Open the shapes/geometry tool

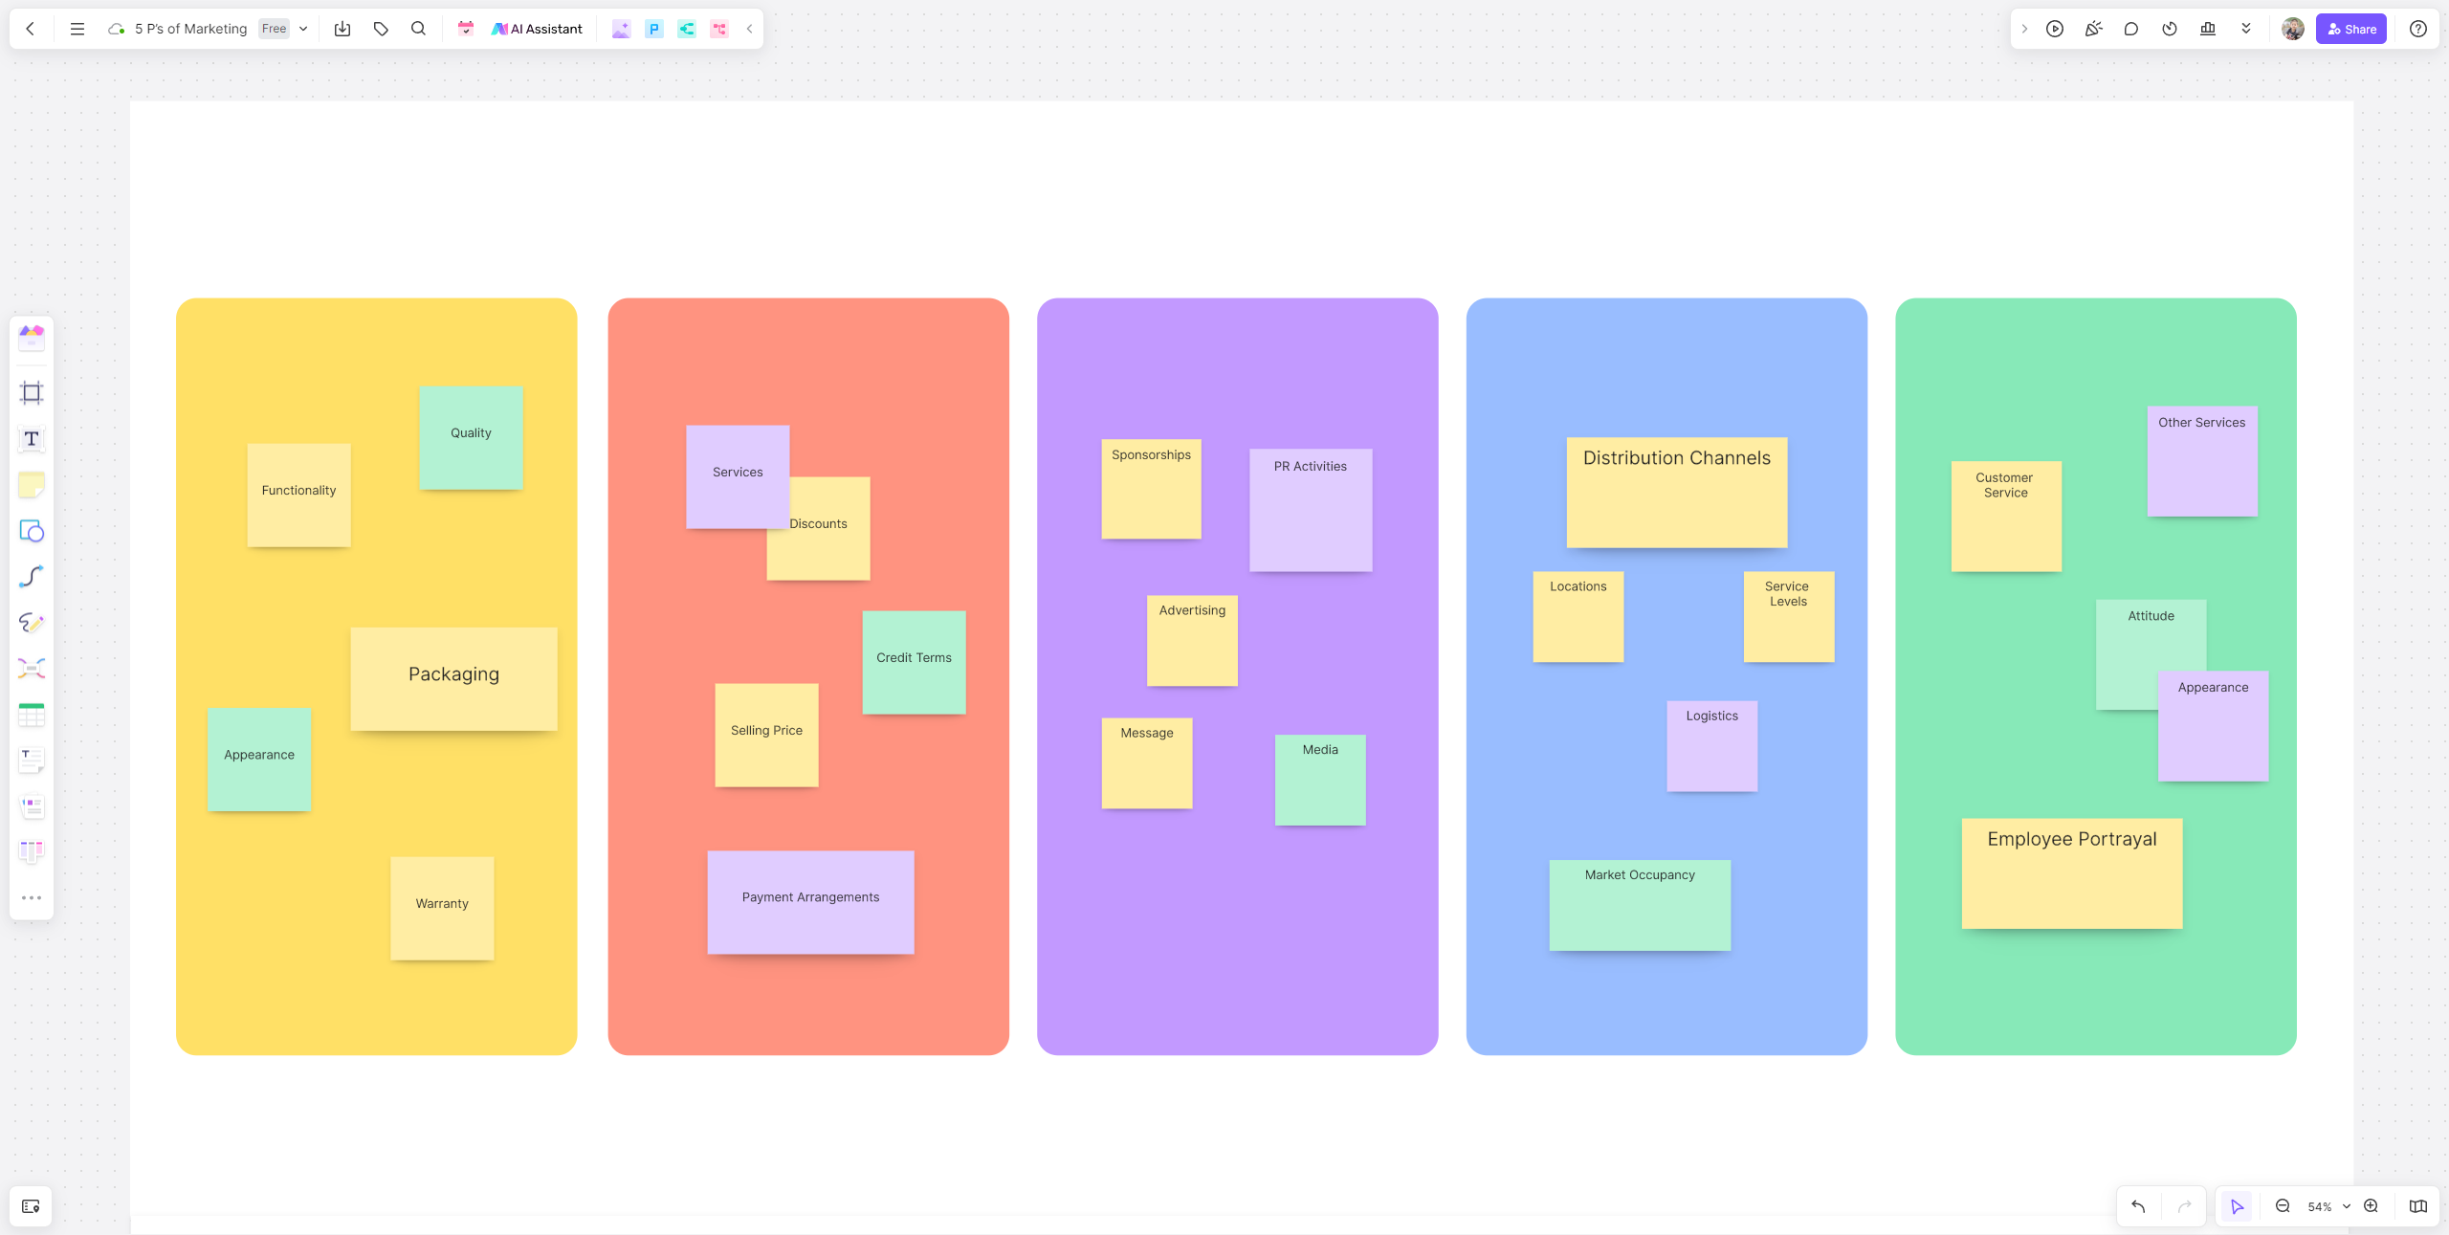tap(30, 531)
